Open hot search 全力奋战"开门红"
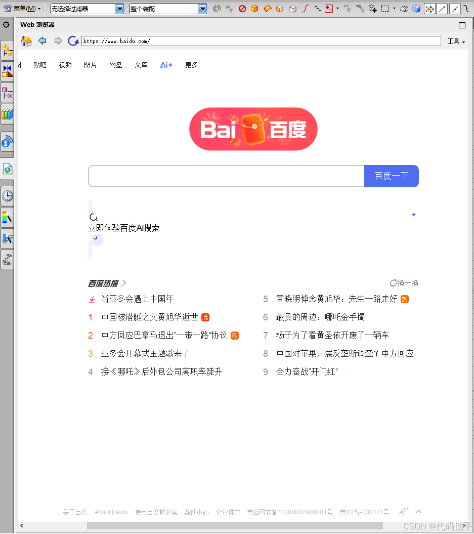 pos(307,372)
